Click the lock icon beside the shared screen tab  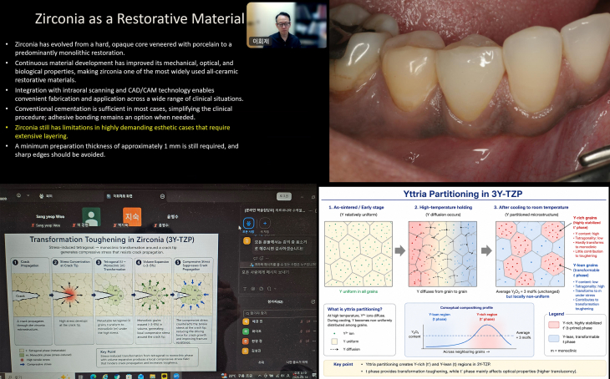[163, 196]
